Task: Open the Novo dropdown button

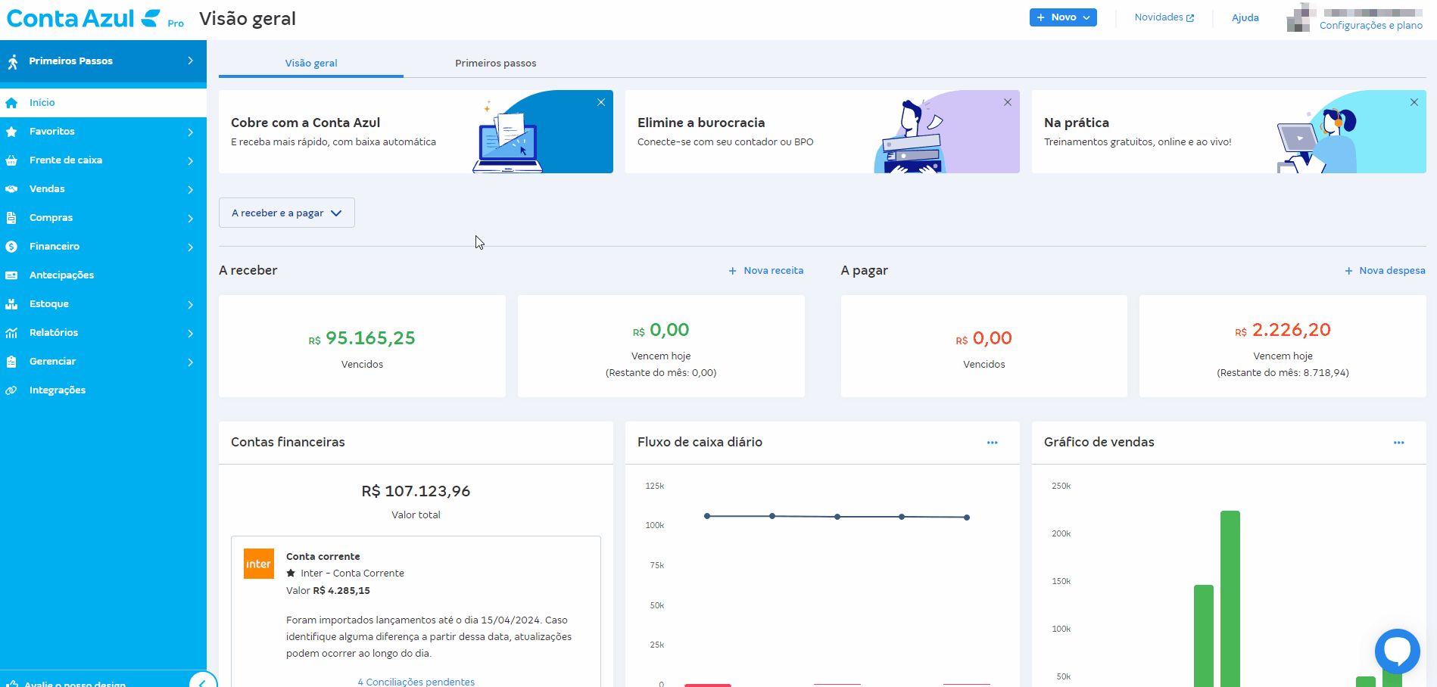Action: tap(1063, 17)
